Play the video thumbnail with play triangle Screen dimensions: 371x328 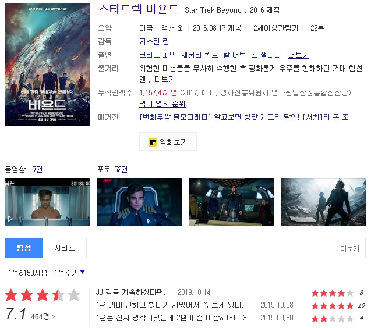coord(47,202)
